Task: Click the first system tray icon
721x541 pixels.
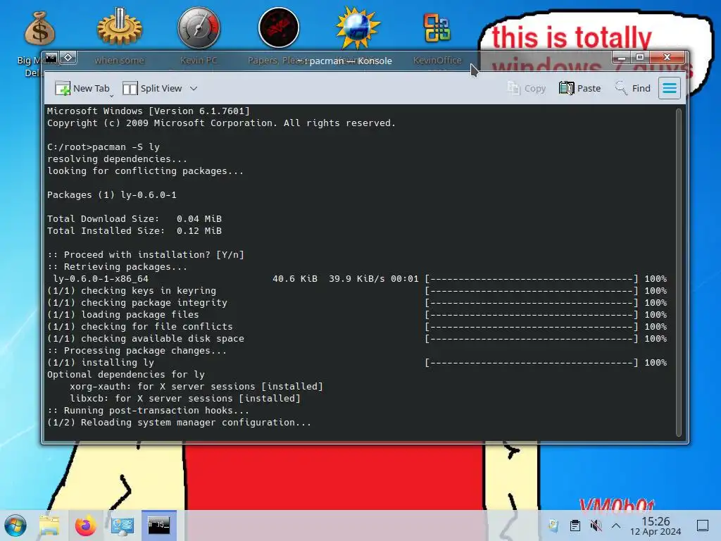Action: 553,526
